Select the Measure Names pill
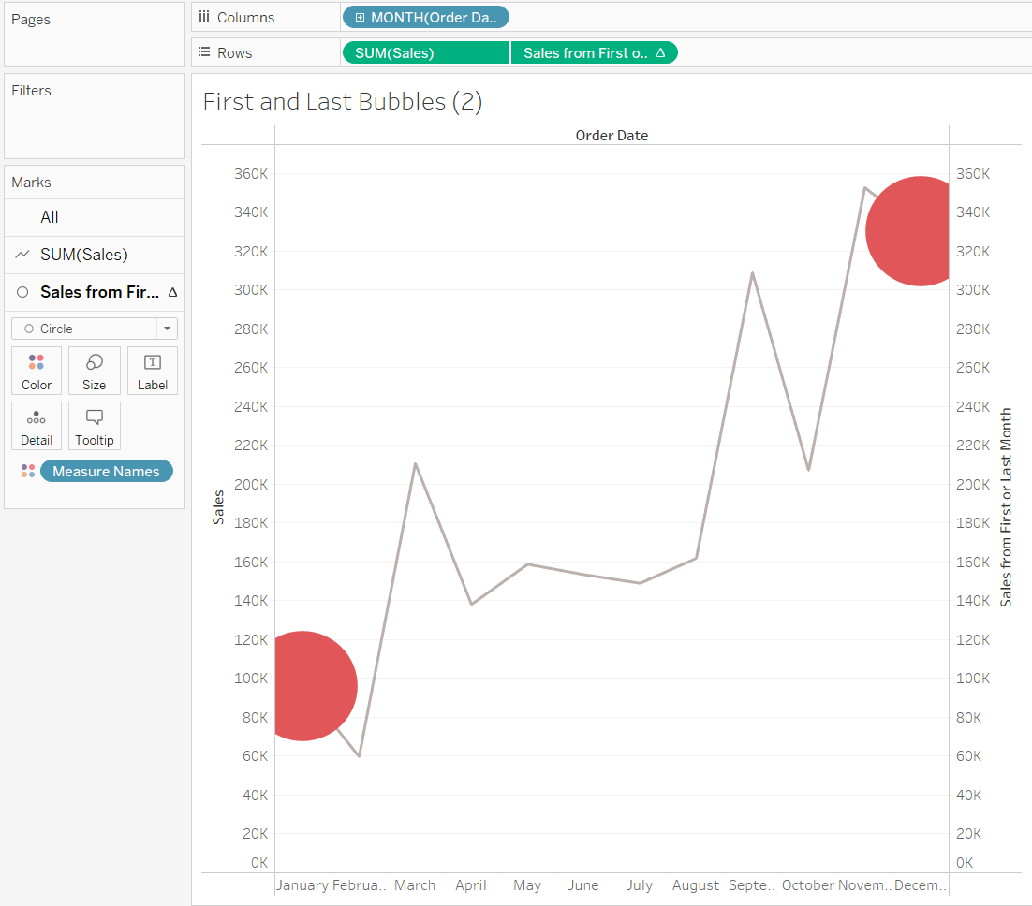 (106, 471)
